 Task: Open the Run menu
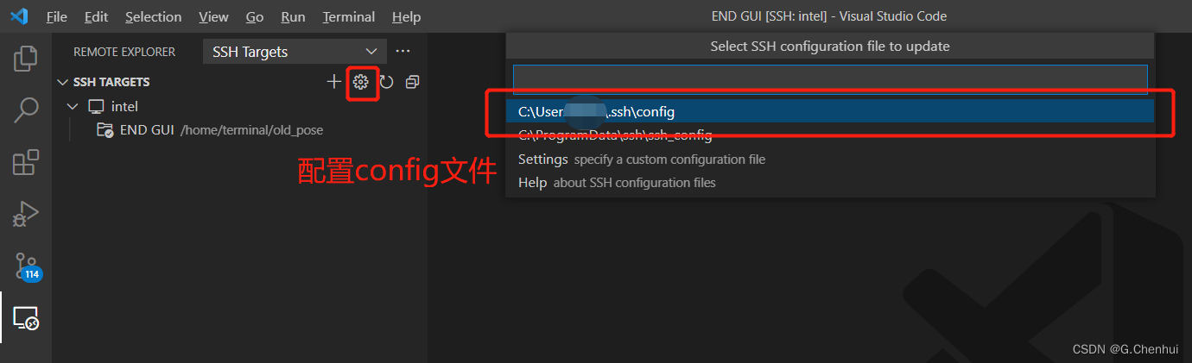293,16
